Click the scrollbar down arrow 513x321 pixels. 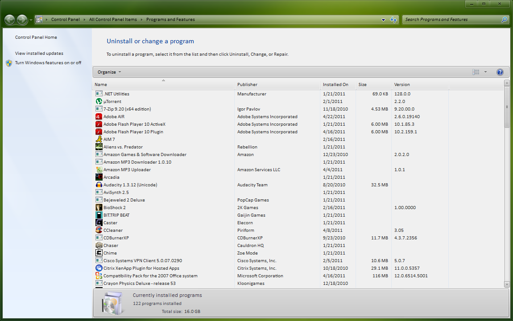507,284
